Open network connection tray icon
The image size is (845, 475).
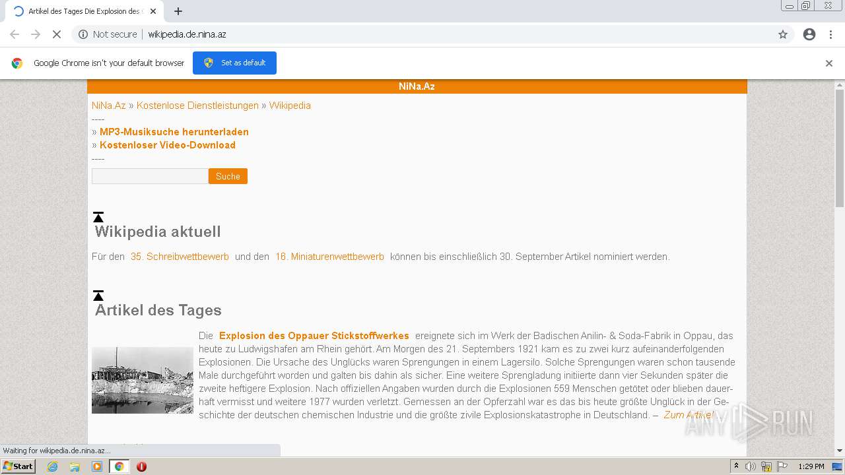766,466
